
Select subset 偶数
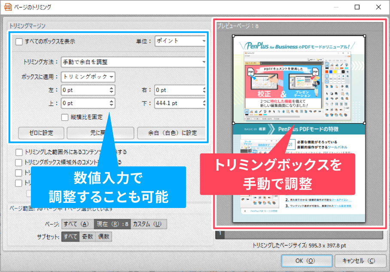pos(104,237)
